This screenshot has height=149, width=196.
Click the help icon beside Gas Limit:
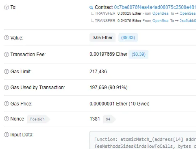pos(7,71)
